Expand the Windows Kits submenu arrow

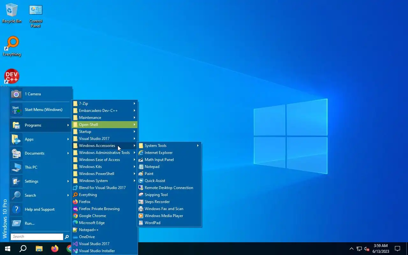click(135, 167)
